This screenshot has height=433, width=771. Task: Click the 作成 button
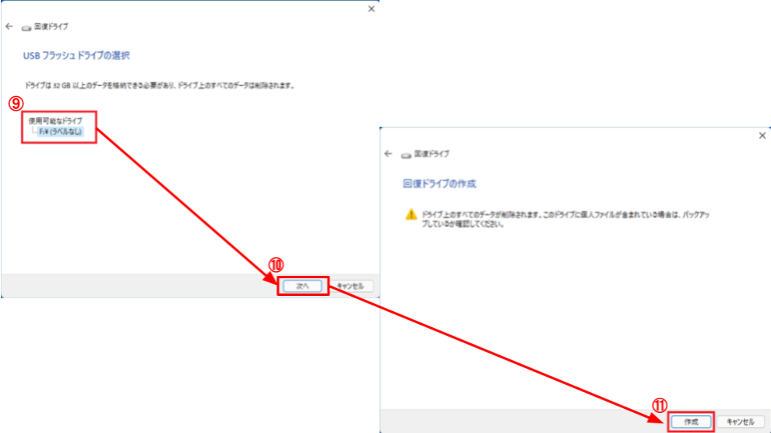(x=691, y=422)
